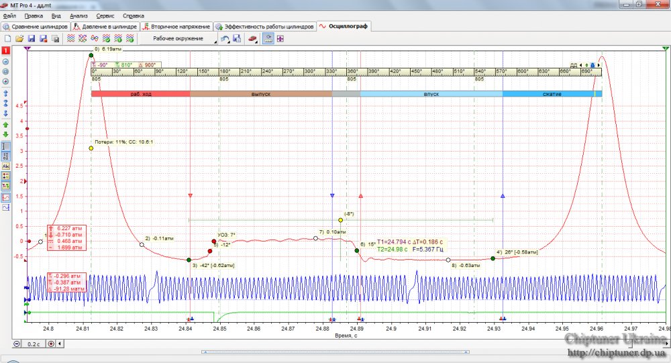The image size is (671, 363).
Task: Open the Сервис menu
Action: pos(105,16)
